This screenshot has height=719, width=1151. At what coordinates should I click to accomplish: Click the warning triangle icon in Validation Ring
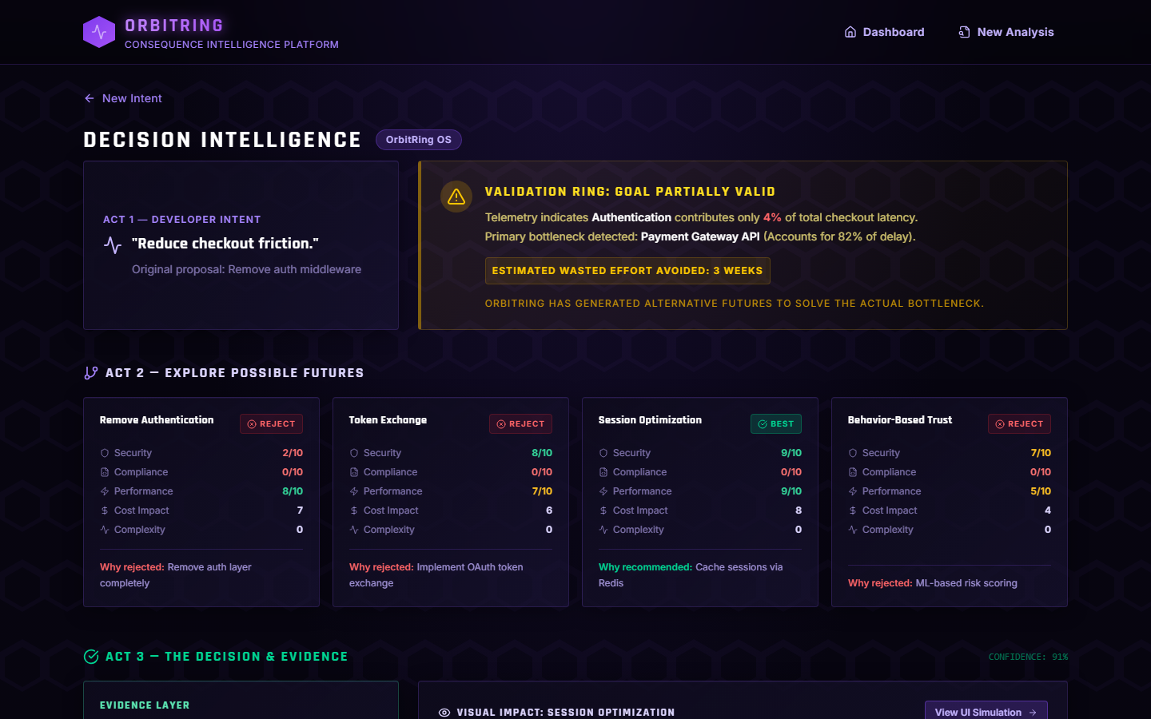coord(456,197)
